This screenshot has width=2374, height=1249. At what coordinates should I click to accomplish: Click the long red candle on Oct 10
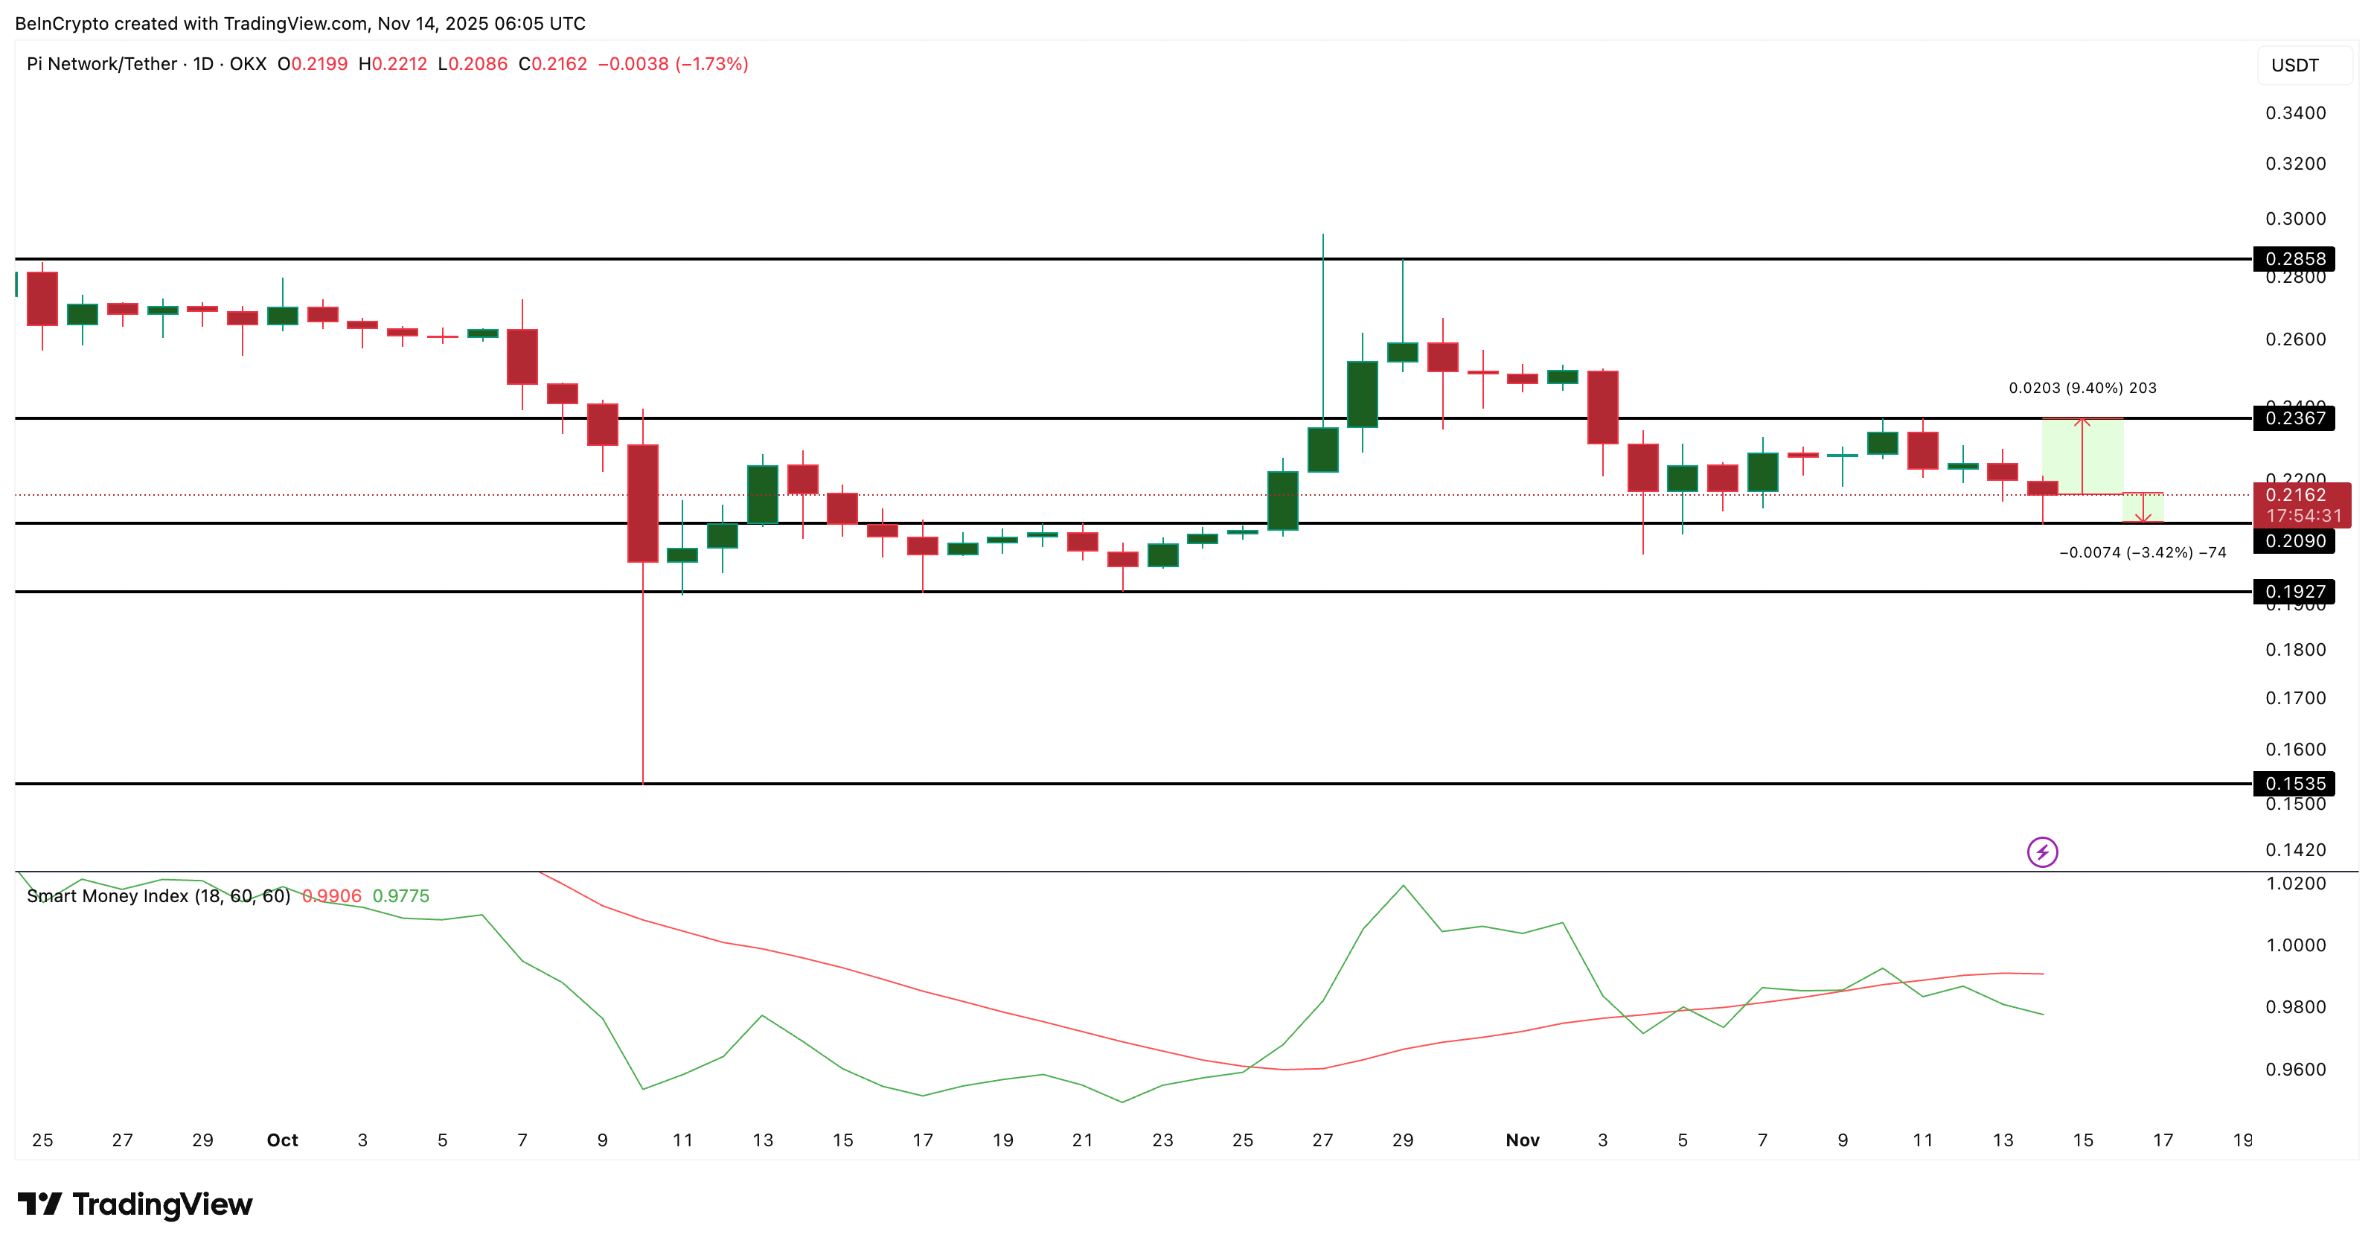pyautogui.click(x=642, y=503)
